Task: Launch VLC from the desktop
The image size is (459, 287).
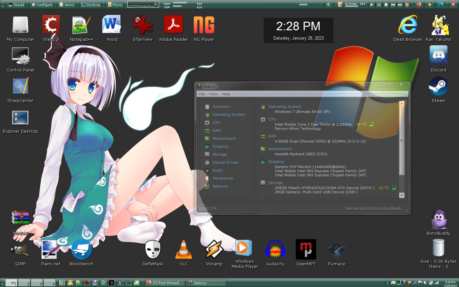Action: point(184,253)
